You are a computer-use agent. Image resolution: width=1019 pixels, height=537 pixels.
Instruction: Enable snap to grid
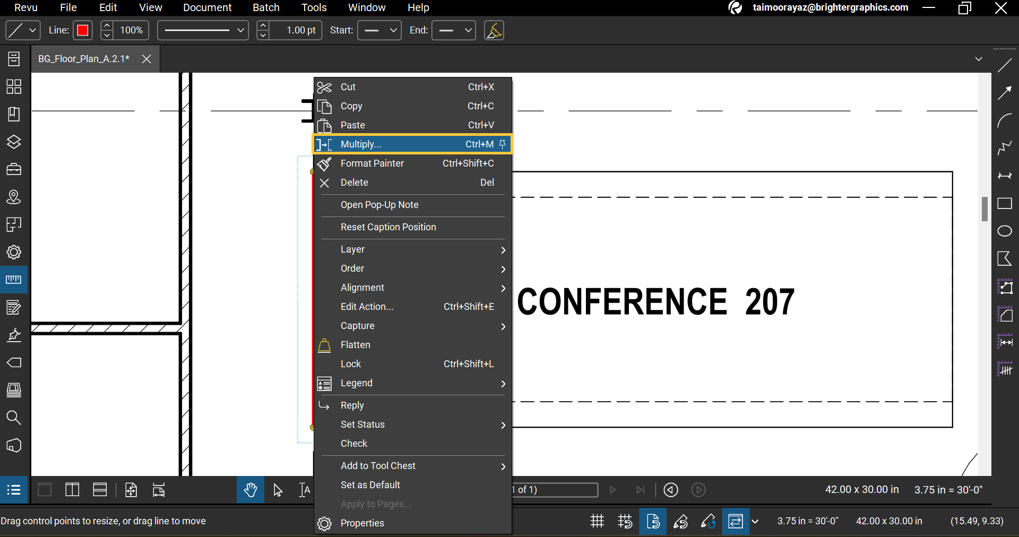pos(625,521)
